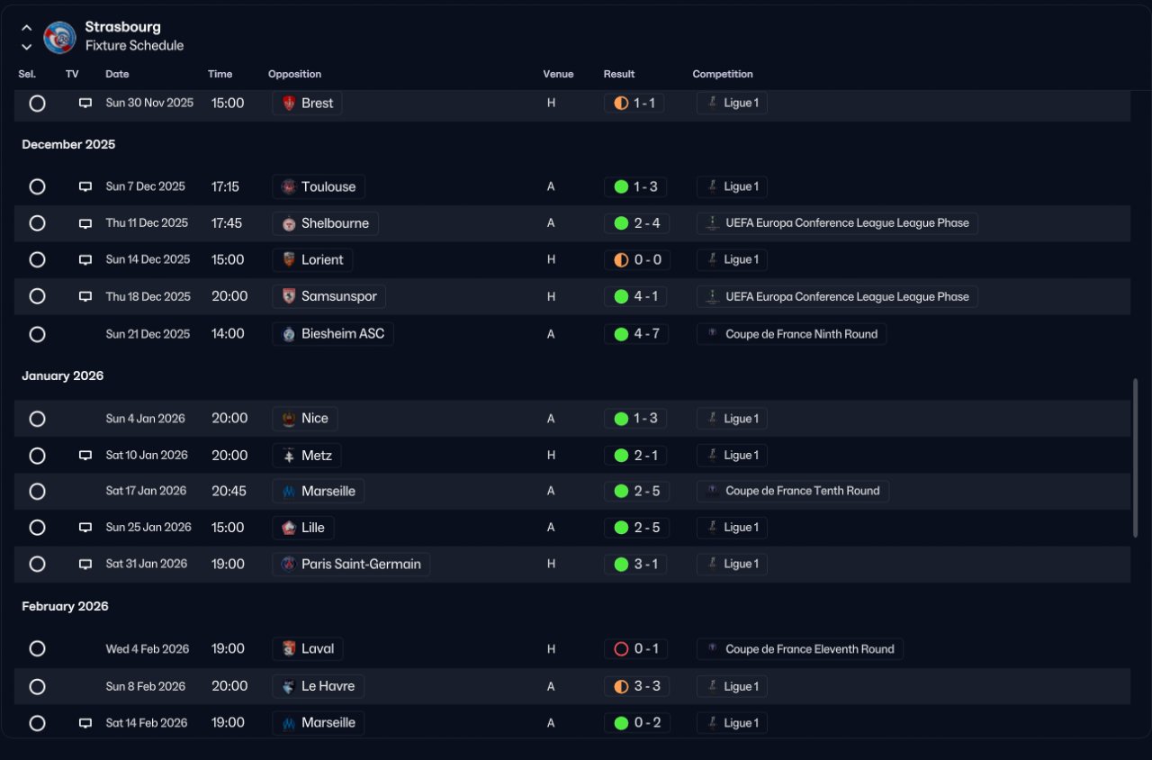Viewport: 1152px width, 760px height.
Task: Click the Paris Saint-Germain crest icon
Action: 289,565
